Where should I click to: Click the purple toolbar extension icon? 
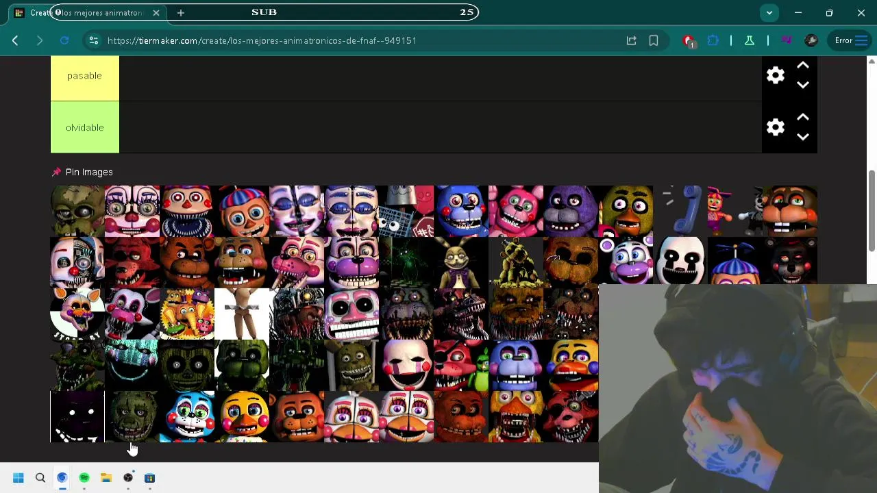(787, 40)
